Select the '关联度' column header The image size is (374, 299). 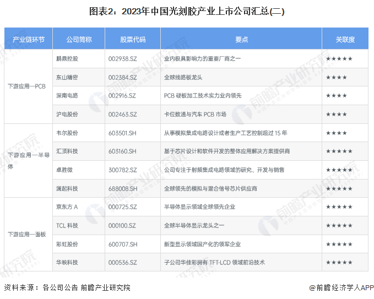(345, 39)
